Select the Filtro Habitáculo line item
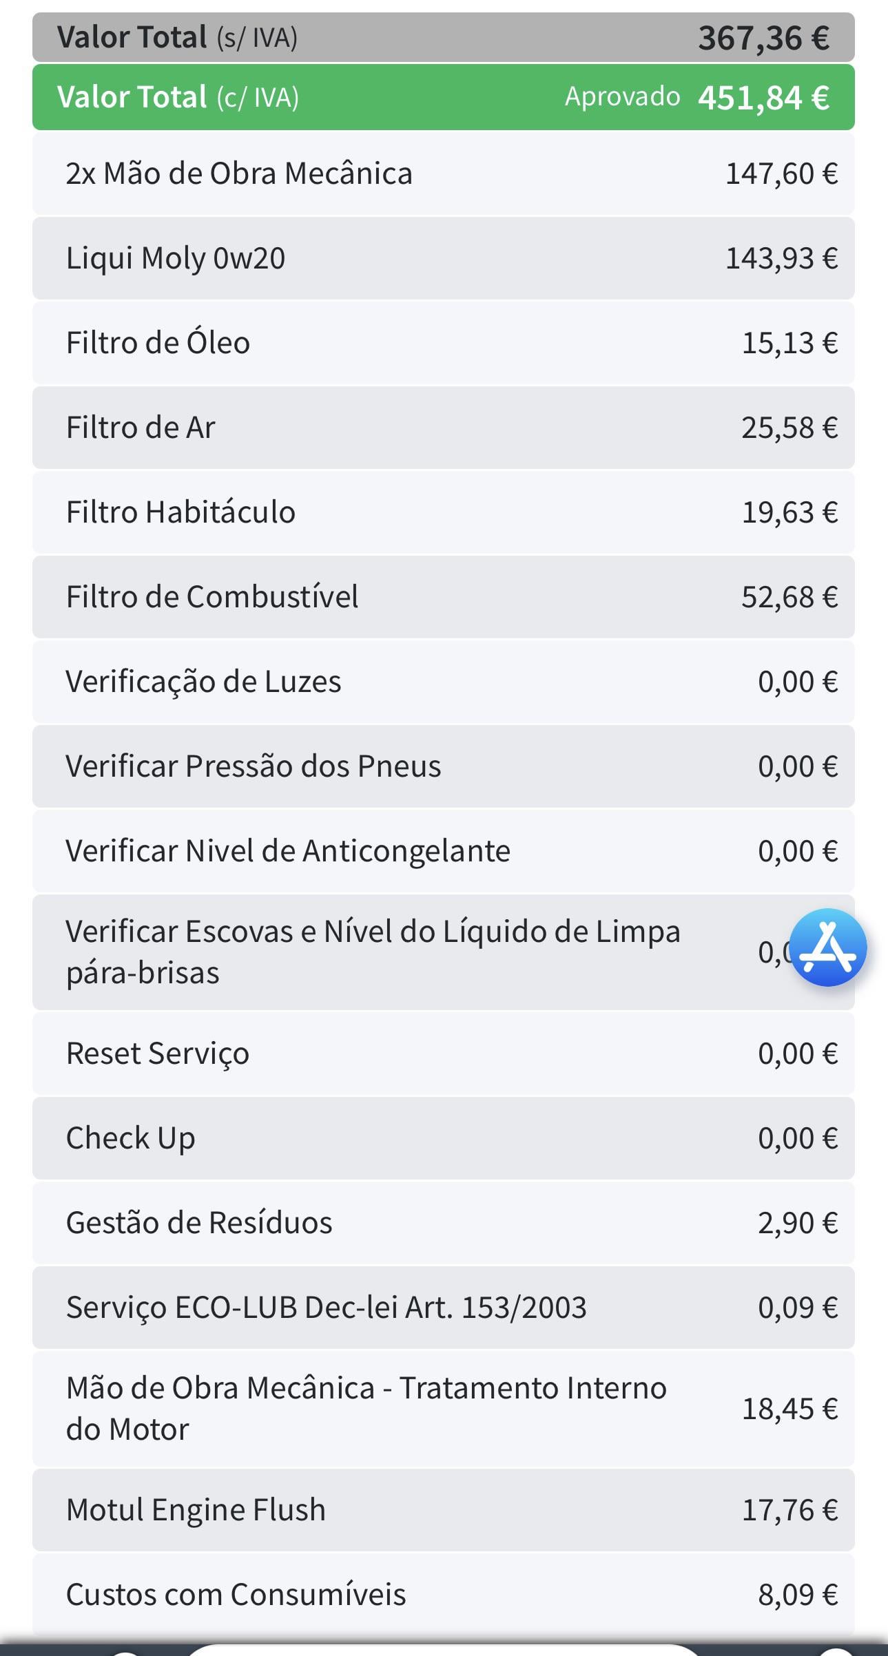The height and width of the screenshot is (1656, 888). click(x=444, y=512)
